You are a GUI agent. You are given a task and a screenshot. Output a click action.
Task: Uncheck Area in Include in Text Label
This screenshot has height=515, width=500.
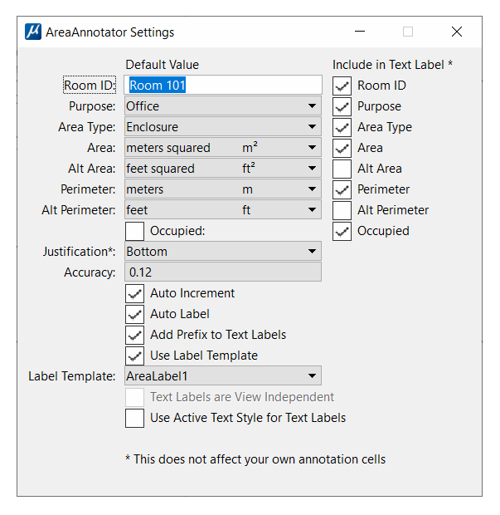pyautogui.click(x=342, y=148)
